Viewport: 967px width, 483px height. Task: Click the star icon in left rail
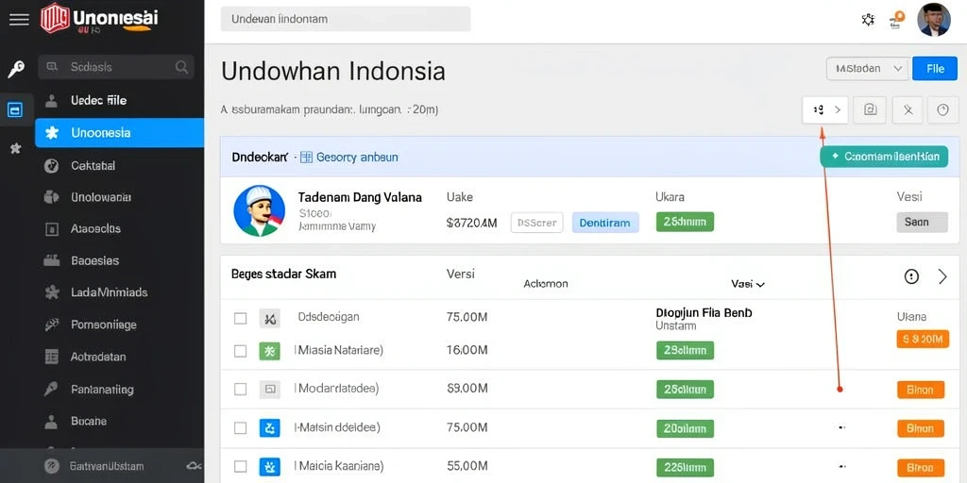pos(15,148)
